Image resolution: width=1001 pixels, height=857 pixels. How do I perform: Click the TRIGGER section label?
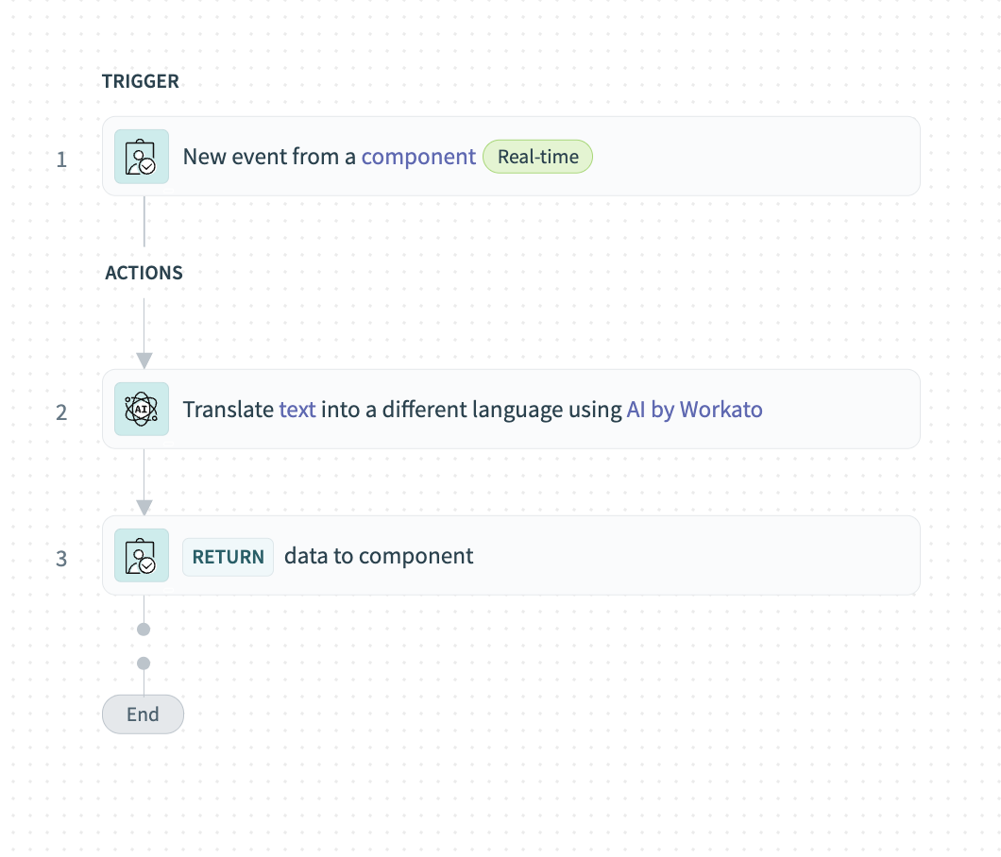[x=141, y=81]
